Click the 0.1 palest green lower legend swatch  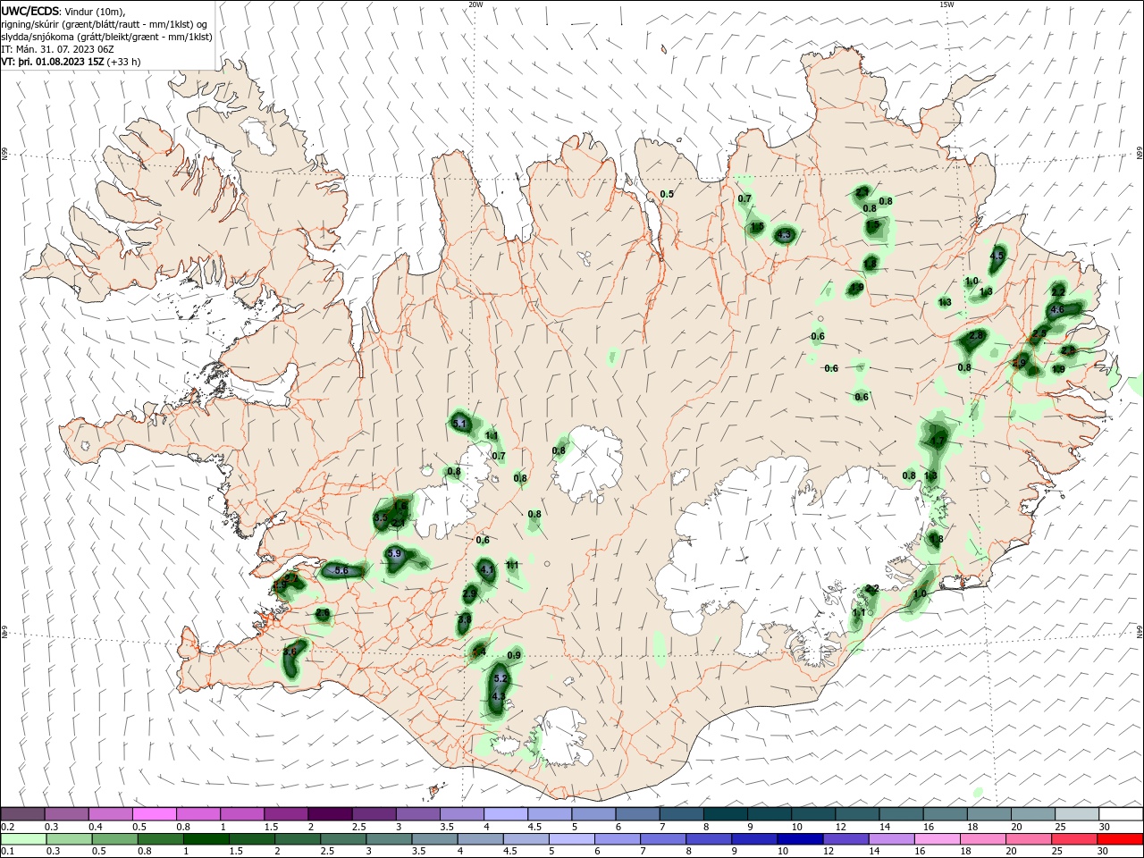(x=23, y=839)
